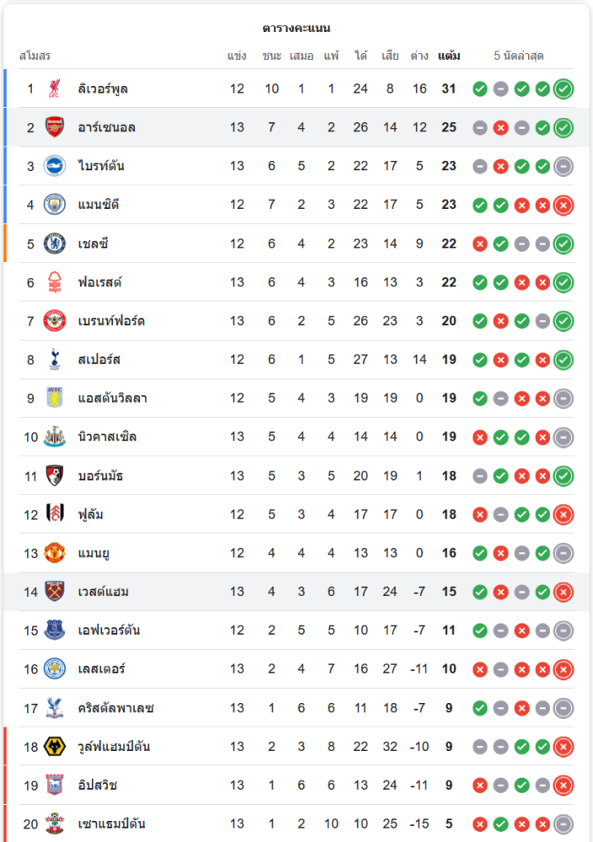
Task: Click the Chelsea club crest icon
Action: 54,244
